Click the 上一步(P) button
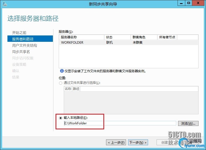 click(116, 142)
